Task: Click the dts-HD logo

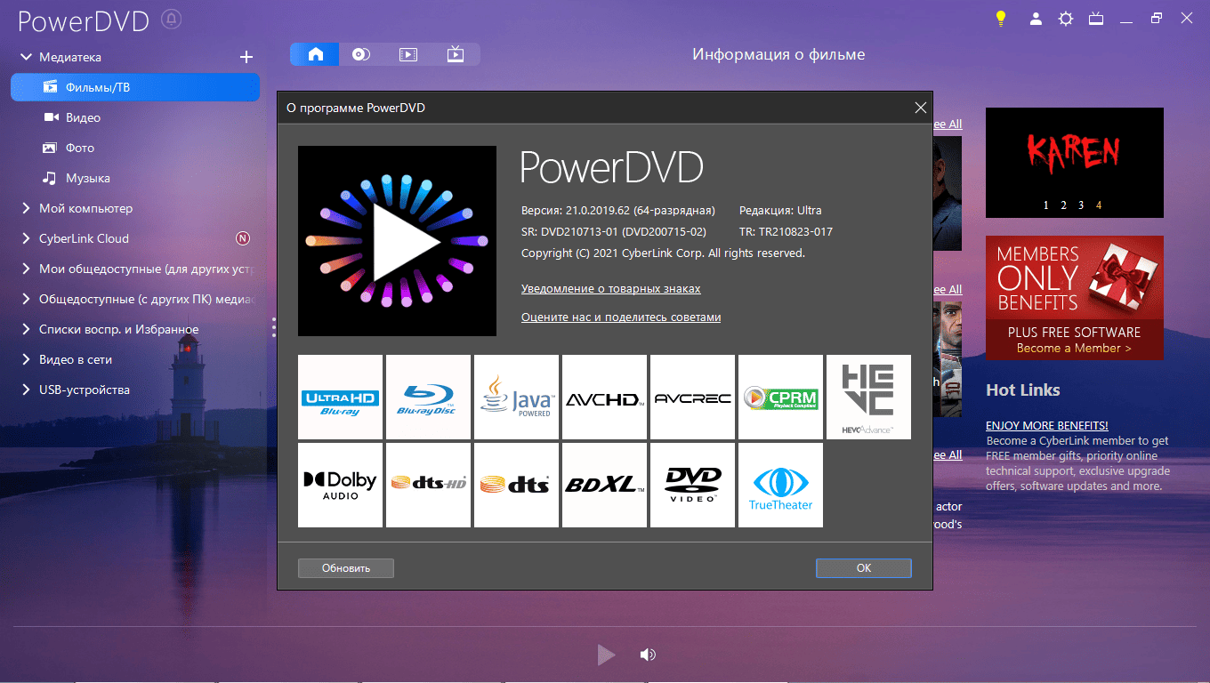Action: (x=428, y=485)
